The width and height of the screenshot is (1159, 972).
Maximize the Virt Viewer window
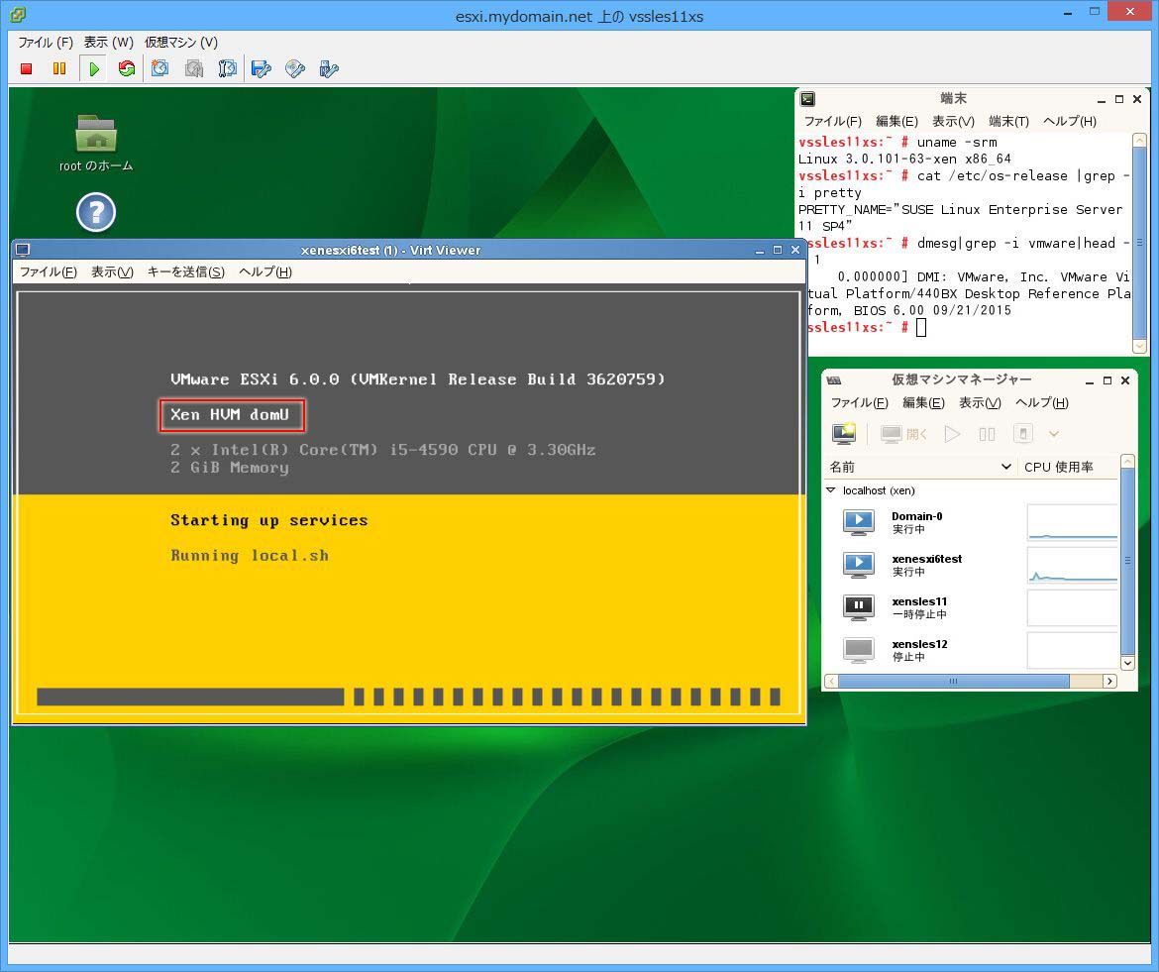click(777, 250)
